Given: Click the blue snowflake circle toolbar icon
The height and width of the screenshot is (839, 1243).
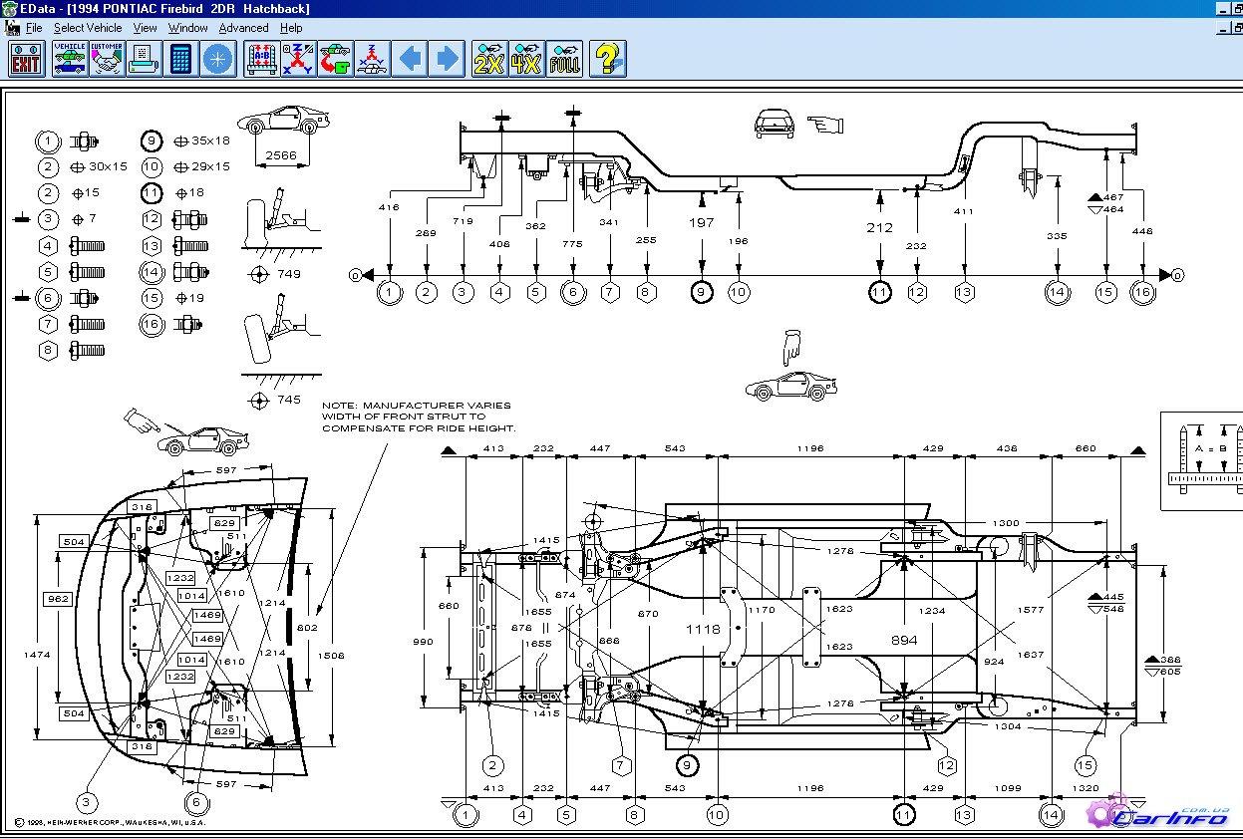Looking at the screenshot, I should click(217, 59).
